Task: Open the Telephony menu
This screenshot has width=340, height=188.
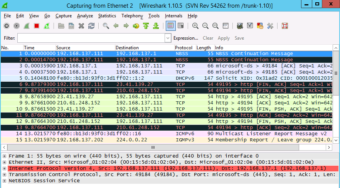Action: (132, 16)
